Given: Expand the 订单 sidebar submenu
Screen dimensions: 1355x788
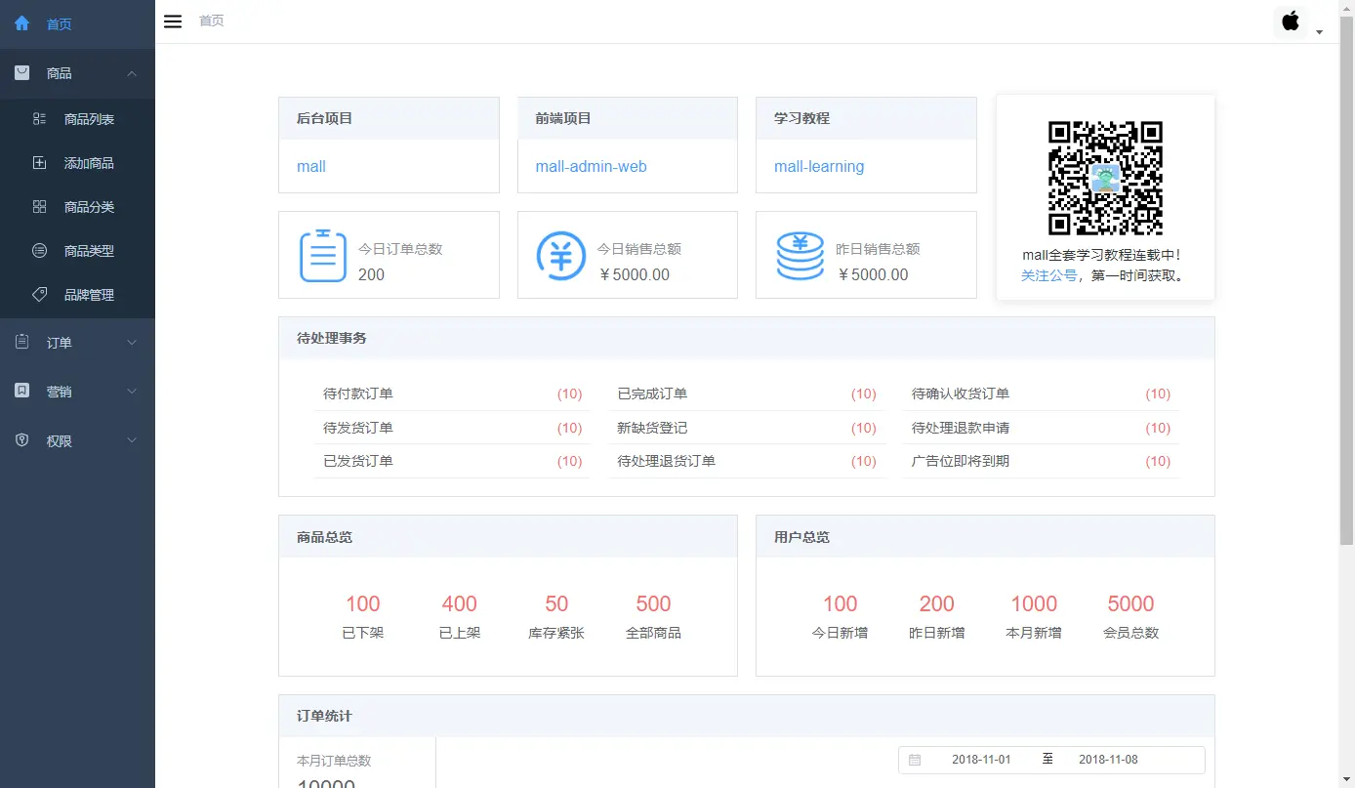Looking at the screenshot, I should pyautogui.click(x=77, y=343).
